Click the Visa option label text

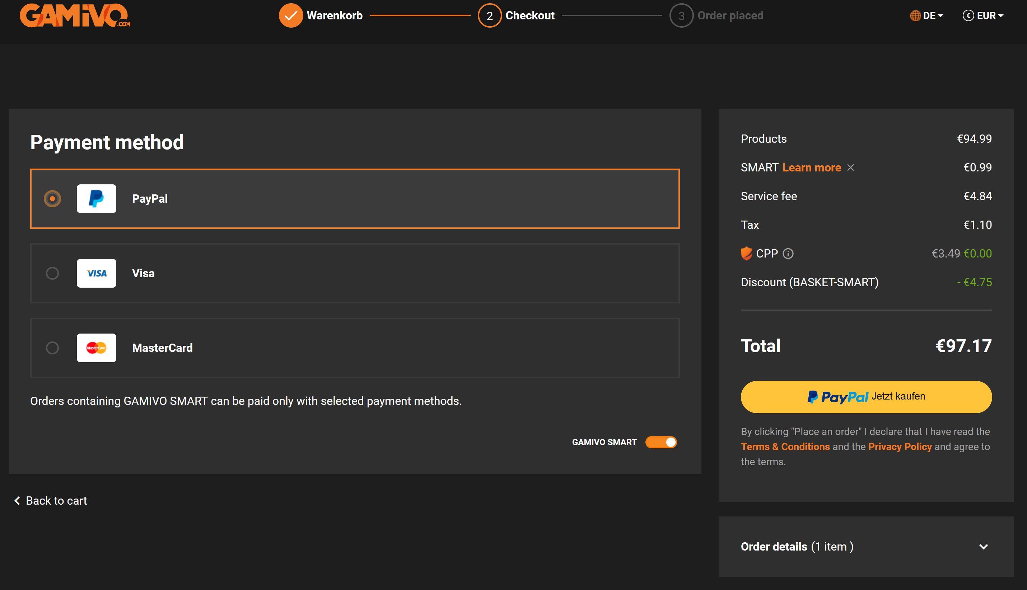[x=143, y=273]
